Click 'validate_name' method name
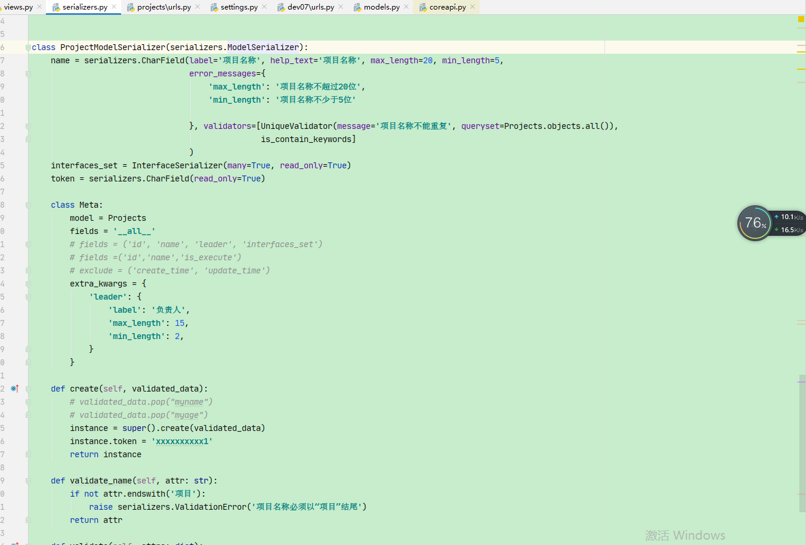Screen dimensions: 806x545 click(x=101, y=481)
